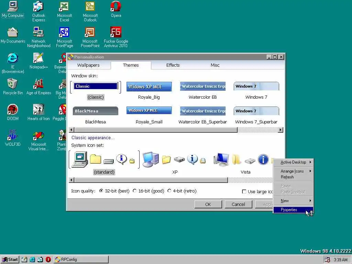The image size is (352, 264).
Task: Open the My Documents folder icon
Action: 13,35
